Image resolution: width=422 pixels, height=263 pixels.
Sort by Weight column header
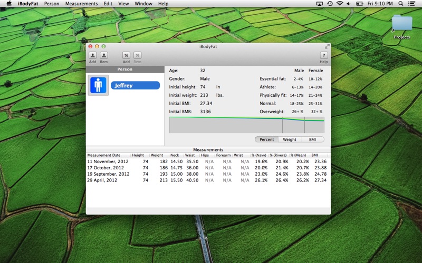click(x=159, y=155)
